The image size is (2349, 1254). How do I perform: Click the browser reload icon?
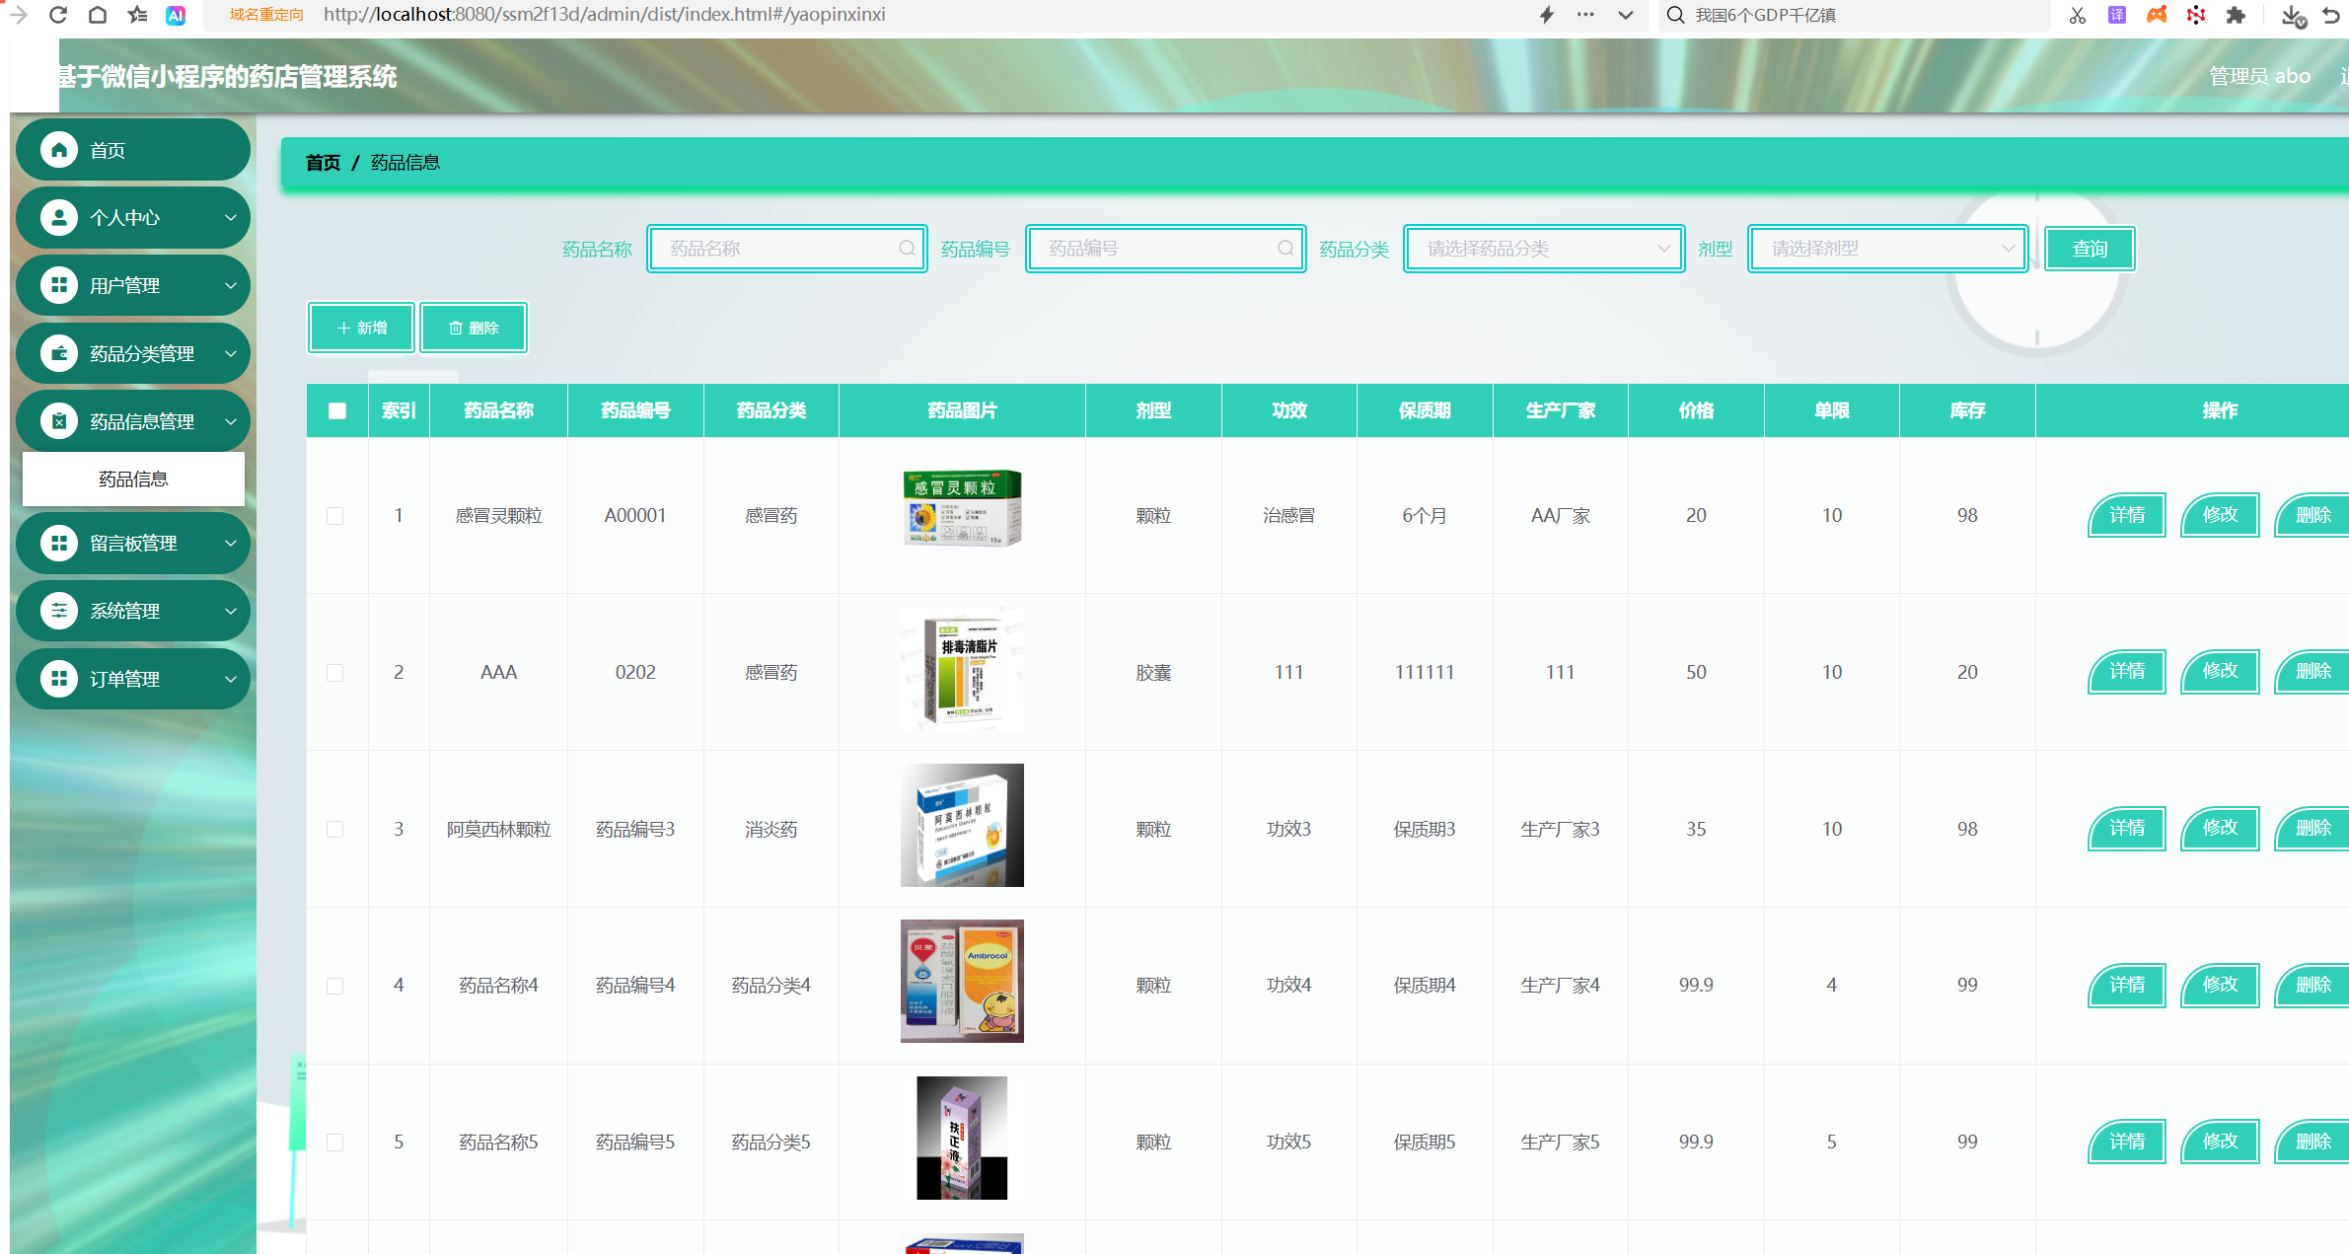[57, 15]
